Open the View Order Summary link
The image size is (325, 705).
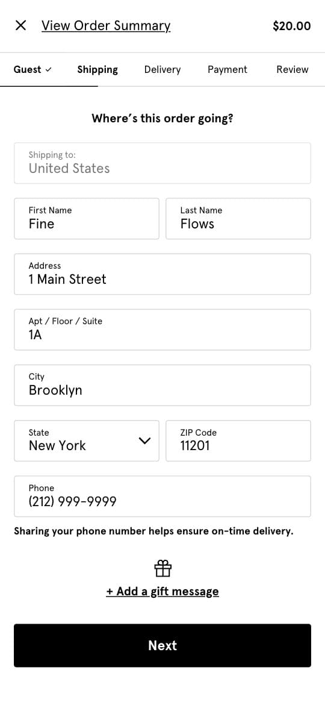[106, 26]
